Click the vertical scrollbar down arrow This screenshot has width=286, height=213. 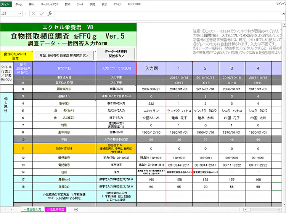coord(284,205)
